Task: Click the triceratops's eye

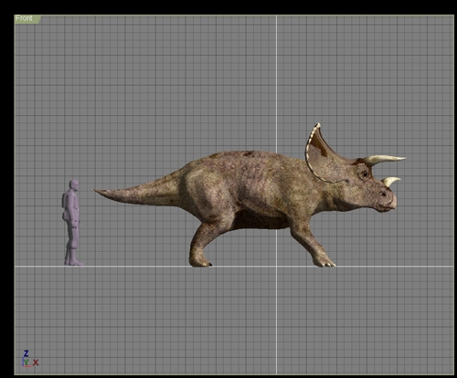Action: pos(365,174)
